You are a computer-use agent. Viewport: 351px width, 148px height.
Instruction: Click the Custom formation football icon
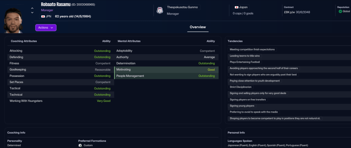click(80, 145)
